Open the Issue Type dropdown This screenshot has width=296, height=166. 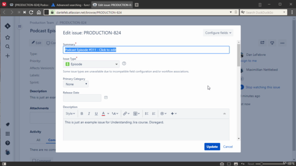[x=91, y=64]
